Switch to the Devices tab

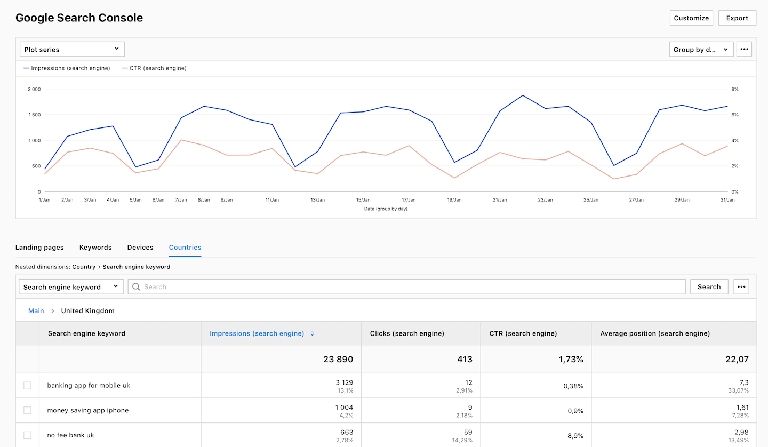[140, 248]
